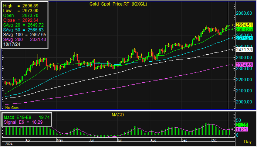Click the Oct marker on the time axis
The width and height of the screenshot is (257, 147).
tap(214, 140)
